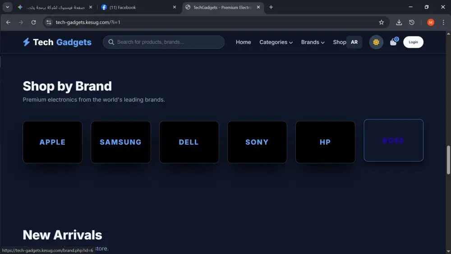The height and width of the screenshot is (254, 451).
Task: Click the Shop by Brand heading
Action: pyautogui.click(x=67, y=86)
